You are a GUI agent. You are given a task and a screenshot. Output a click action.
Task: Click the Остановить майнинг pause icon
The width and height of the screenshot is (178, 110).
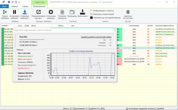pyautogui.click(x=15, y=12)
